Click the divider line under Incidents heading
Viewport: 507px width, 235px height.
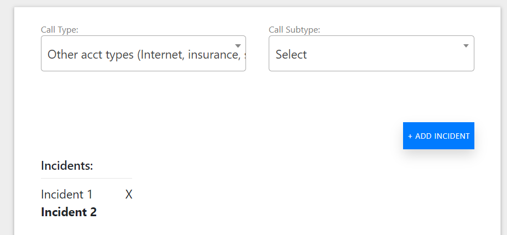(86, 178)
